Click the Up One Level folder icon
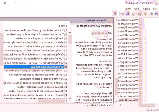 click(x=145, y=14)
